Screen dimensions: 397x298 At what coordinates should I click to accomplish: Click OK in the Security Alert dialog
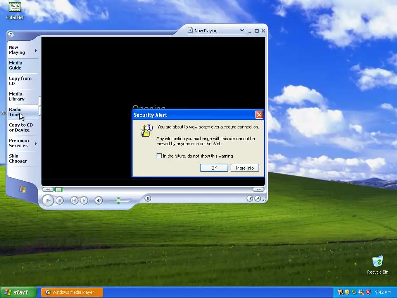[214, 168]
